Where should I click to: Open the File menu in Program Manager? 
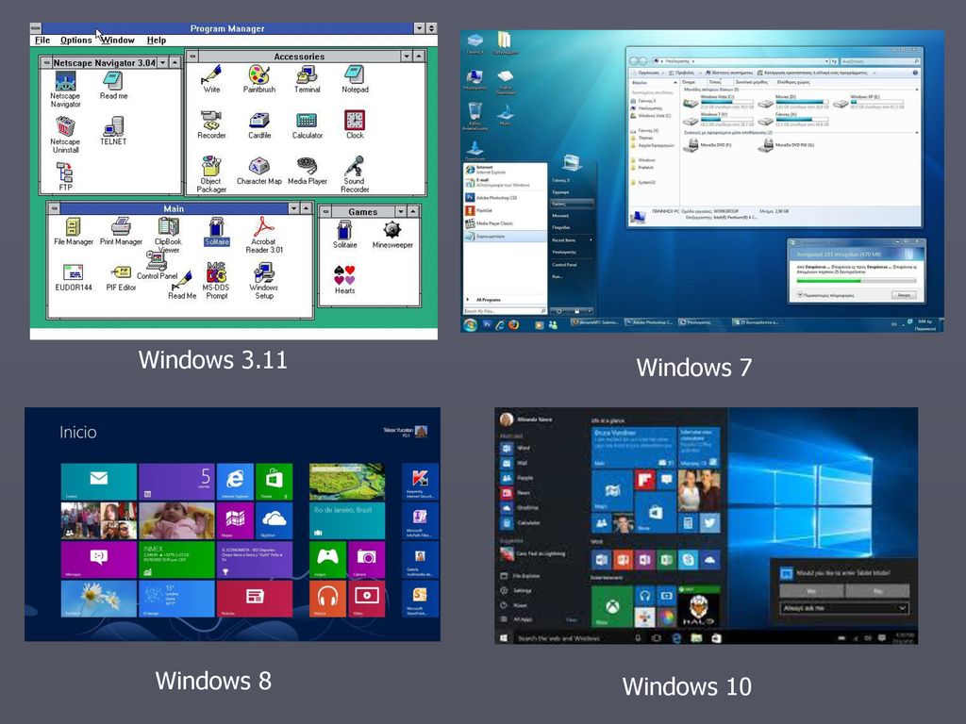click(x=42, y=40)
